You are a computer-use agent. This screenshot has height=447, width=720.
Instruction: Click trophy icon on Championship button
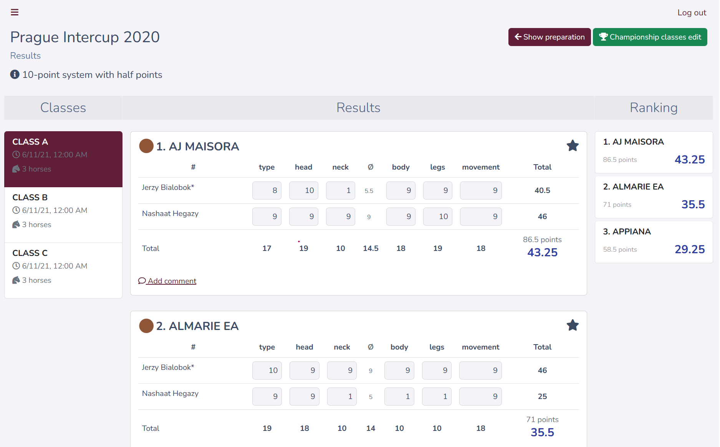(x=603, y=37)
